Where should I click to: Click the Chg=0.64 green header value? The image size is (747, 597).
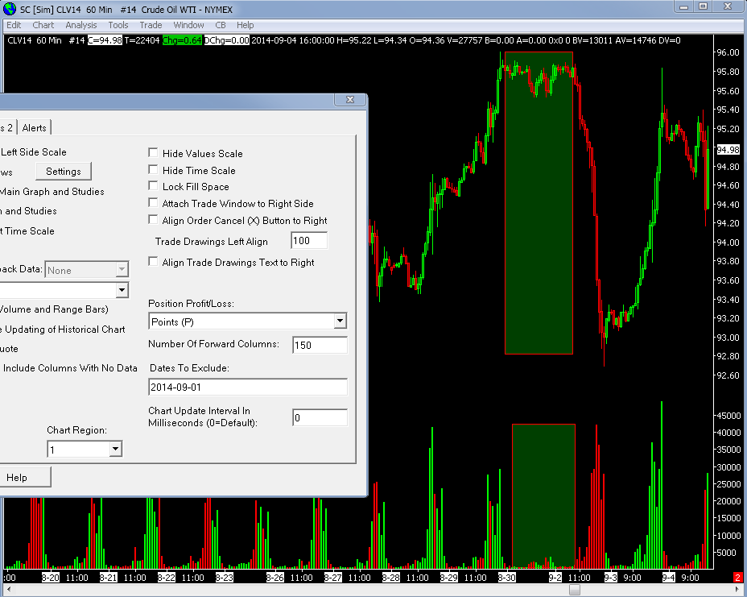[x=182, y=40]
